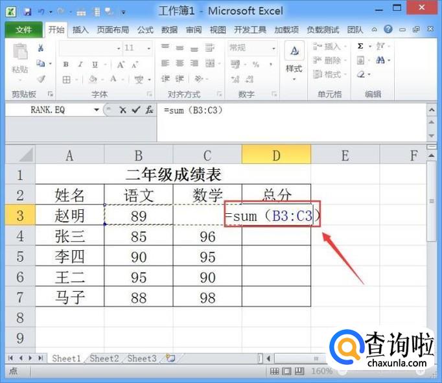Click the Format Painter brush icon
The width and height of the screenshot is (442, 383).
coord(41,79)
